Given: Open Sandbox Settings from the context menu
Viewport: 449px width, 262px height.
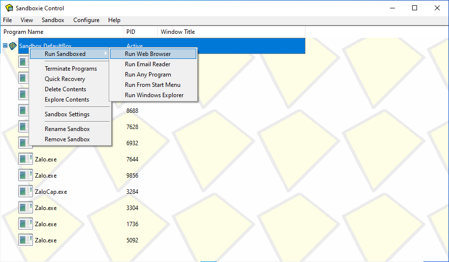Looking at the screenshot, I should pyautogui.click(x=67, y=114).
